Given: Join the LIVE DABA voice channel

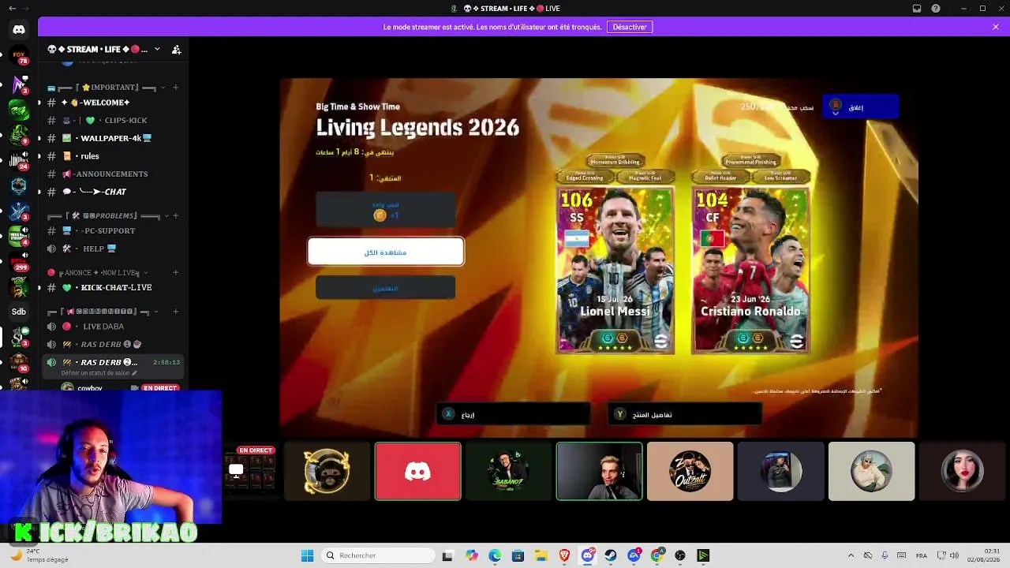Looking at the screenshot, I should (113, 327).
